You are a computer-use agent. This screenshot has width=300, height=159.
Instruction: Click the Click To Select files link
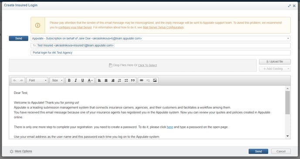click(x=147, y=66)
